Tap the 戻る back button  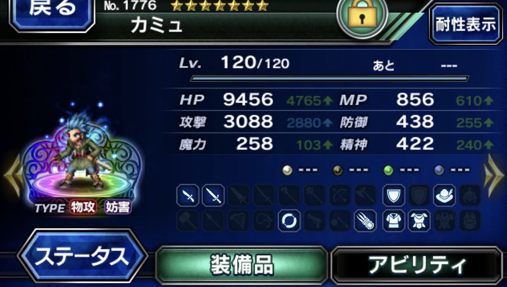point(53,13)
